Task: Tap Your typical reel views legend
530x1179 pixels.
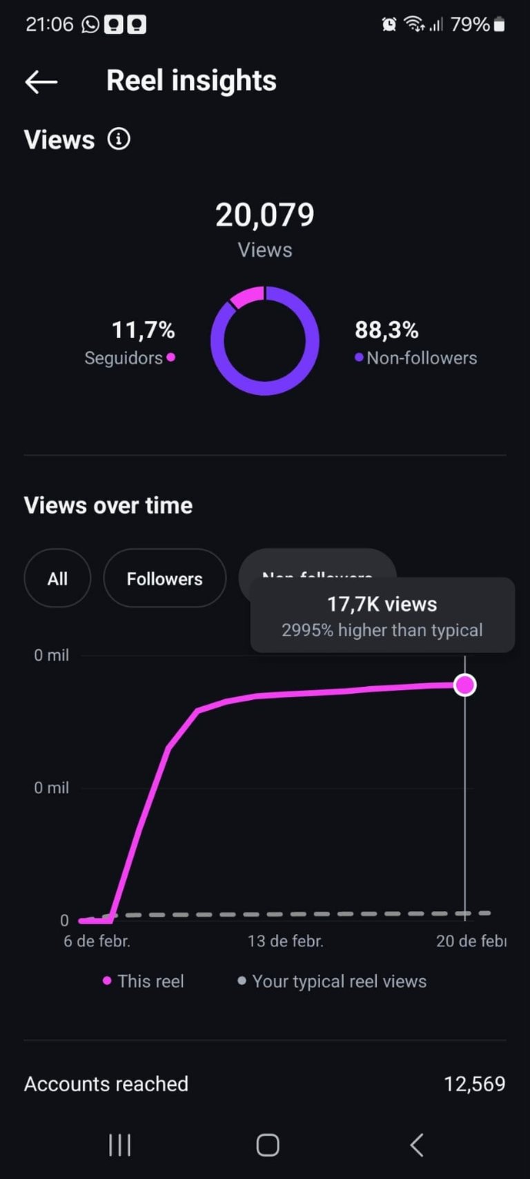Action: [332, 981]
